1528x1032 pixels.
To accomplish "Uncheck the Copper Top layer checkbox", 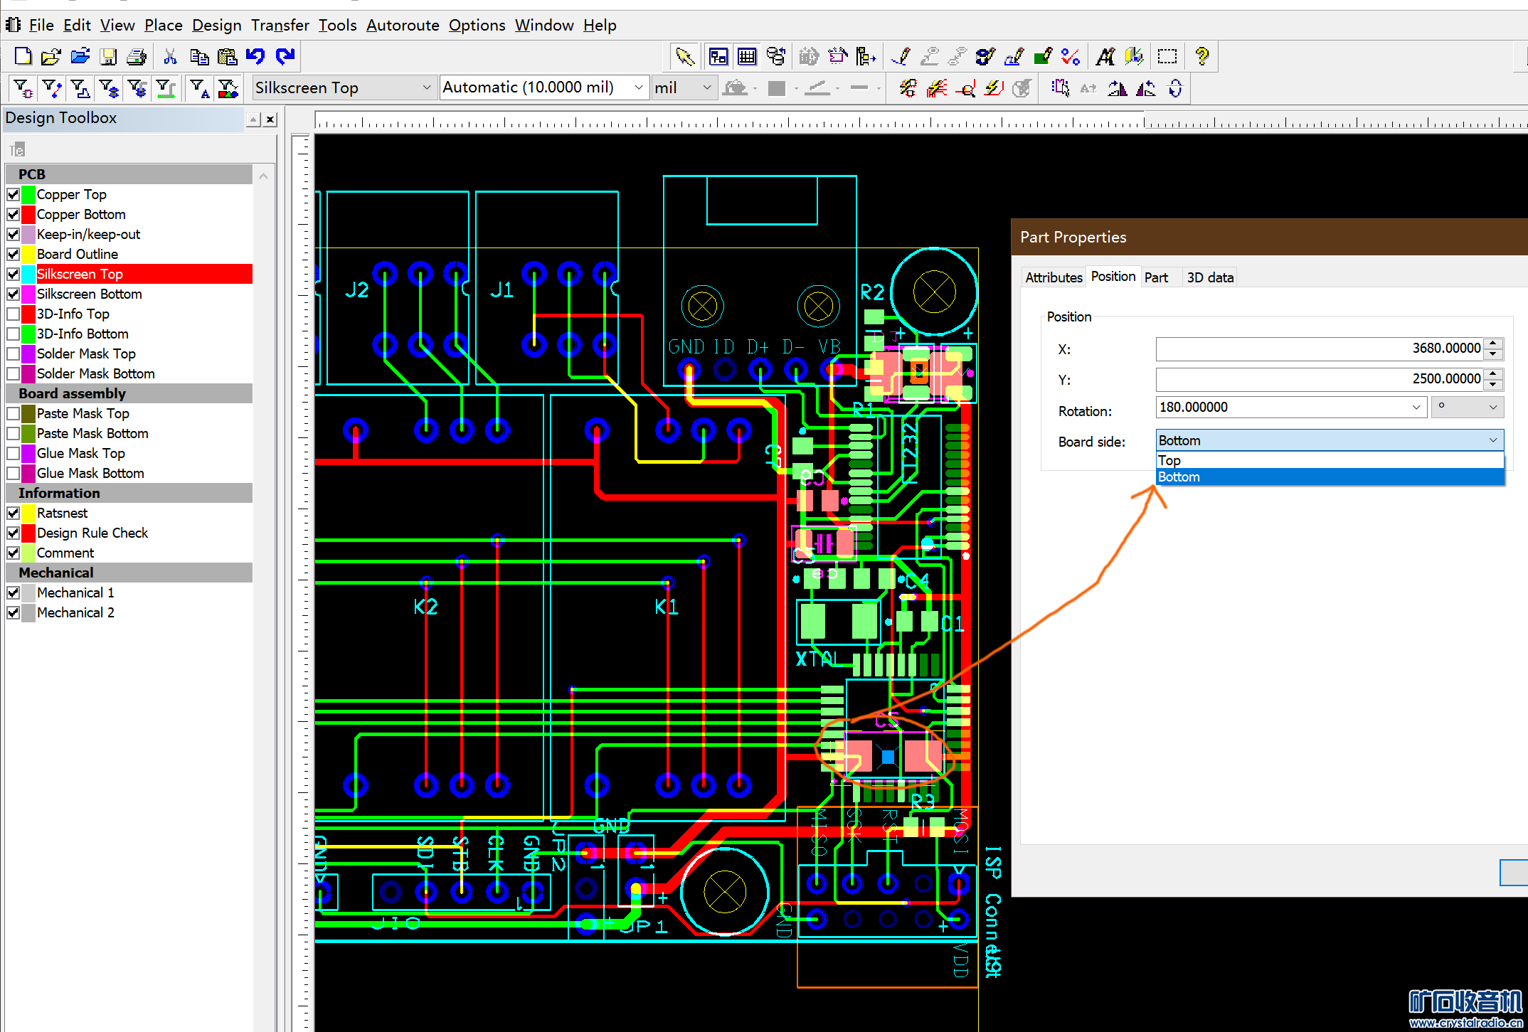I will pos(13,194).
